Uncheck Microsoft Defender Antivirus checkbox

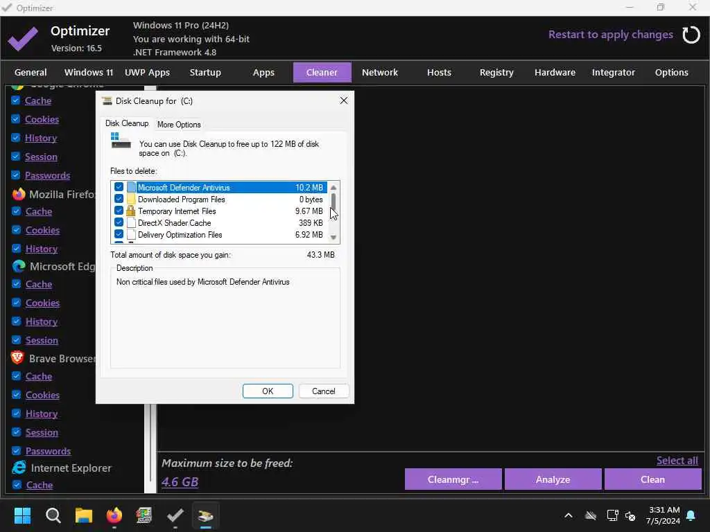point(119,187)
